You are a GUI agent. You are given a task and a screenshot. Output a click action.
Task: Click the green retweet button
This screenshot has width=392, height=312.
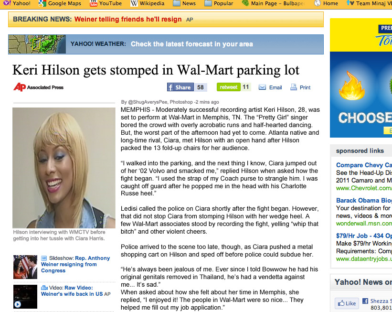pyautogui.click(x=229, y=87)
